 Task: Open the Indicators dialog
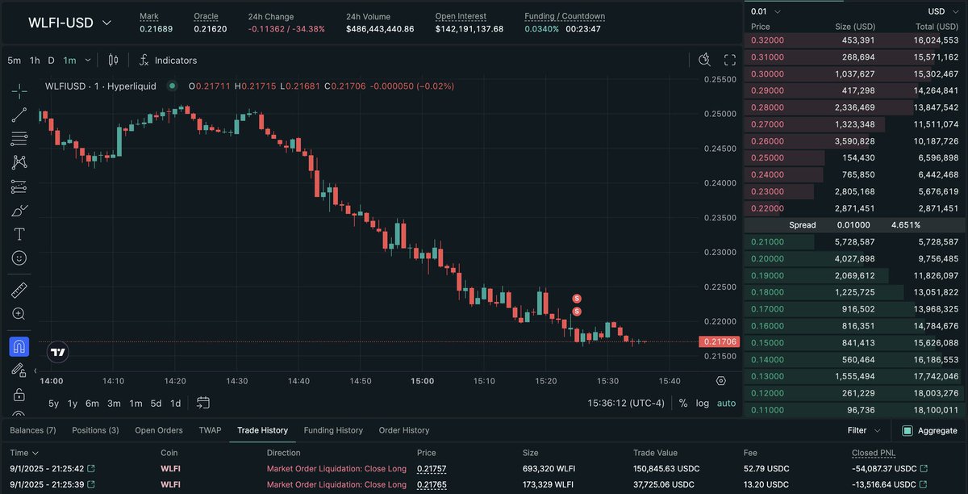(x=168, y=61)
